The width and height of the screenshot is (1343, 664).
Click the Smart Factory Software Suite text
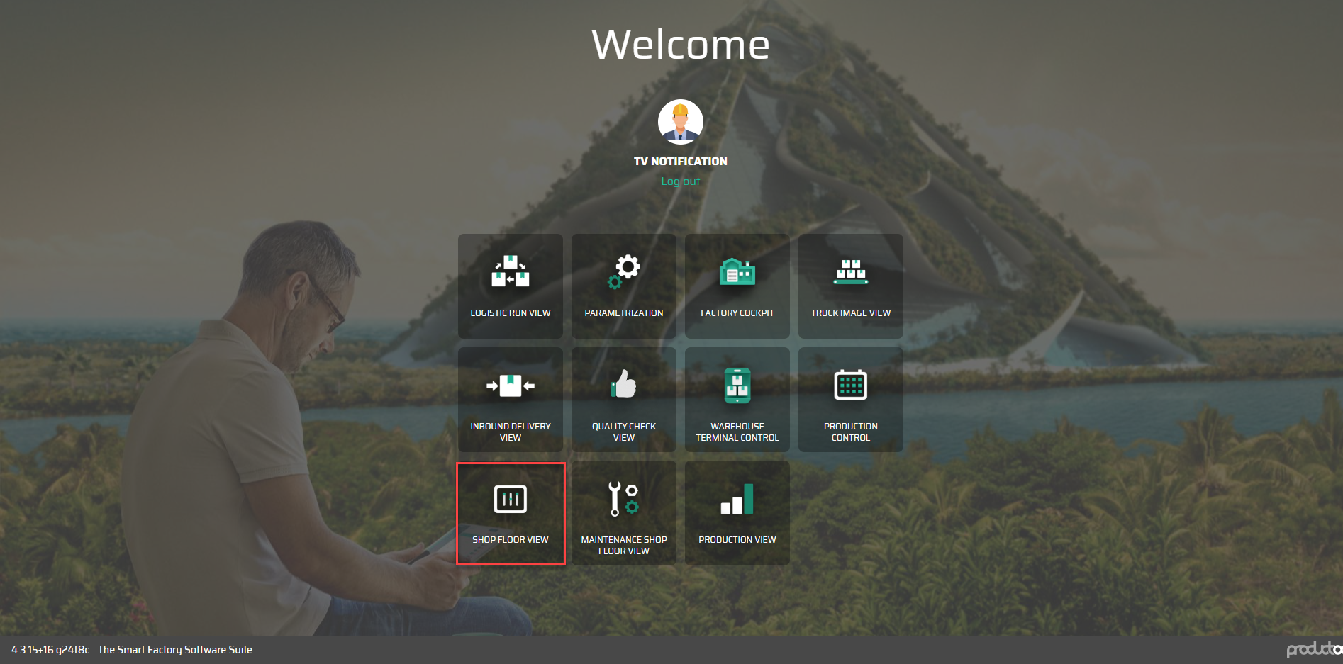[x=175, y=650]
